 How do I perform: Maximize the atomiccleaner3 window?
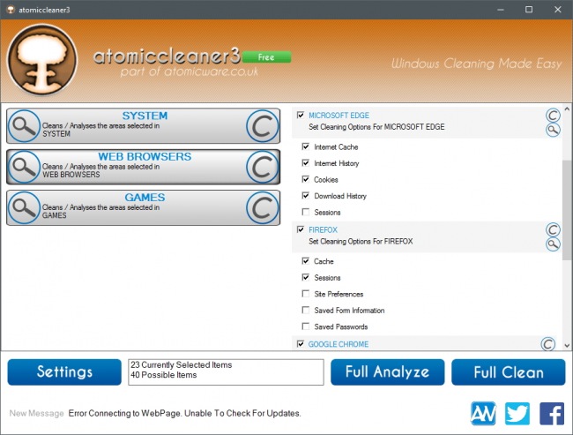529,10
